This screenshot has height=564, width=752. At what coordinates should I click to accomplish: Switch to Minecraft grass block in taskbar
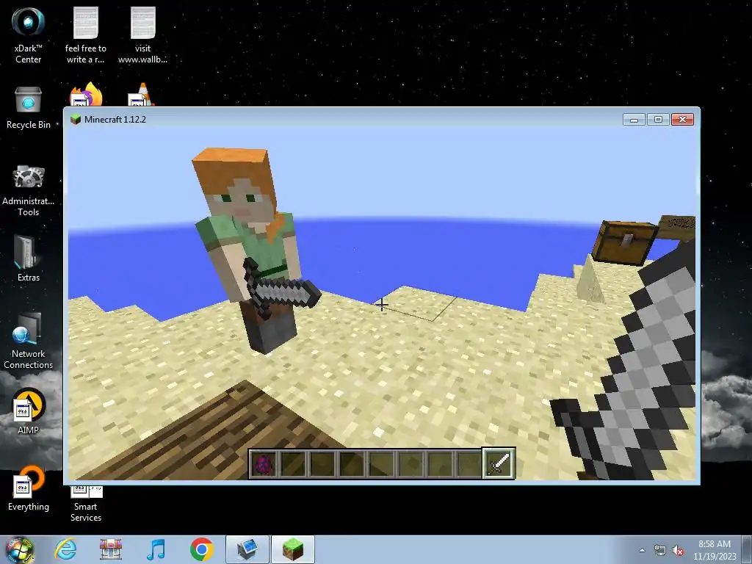pos(293,549)
